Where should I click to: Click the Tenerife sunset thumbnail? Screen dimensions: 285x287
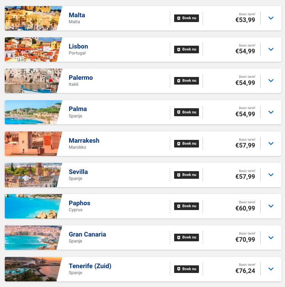coord(32,269)
